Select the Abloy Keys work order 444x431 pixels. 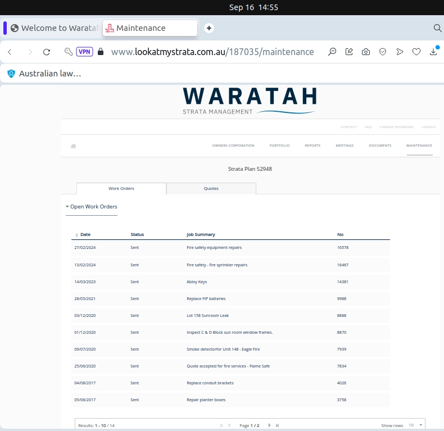[x=230, y=282]
